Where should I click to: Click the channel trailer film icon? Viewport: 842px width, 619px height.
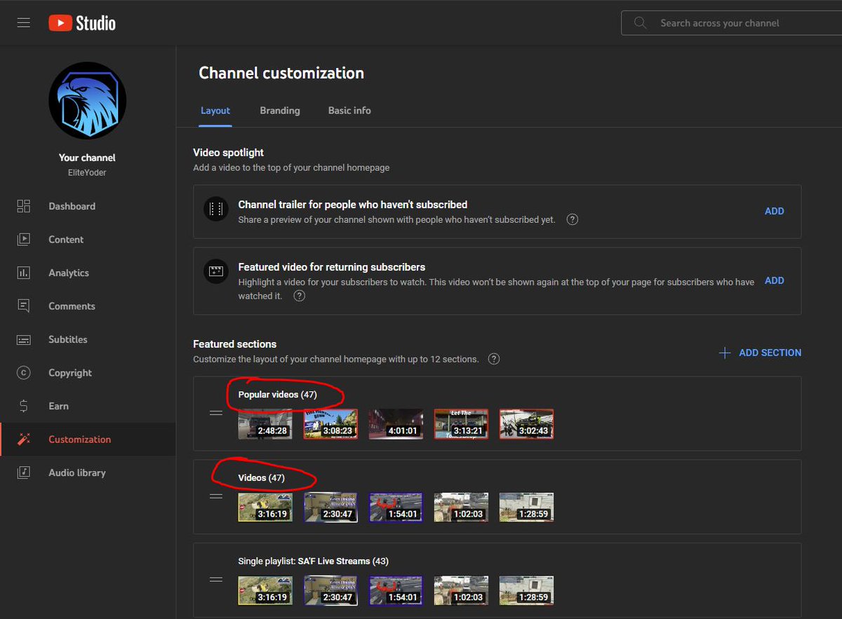click(216, 209)
